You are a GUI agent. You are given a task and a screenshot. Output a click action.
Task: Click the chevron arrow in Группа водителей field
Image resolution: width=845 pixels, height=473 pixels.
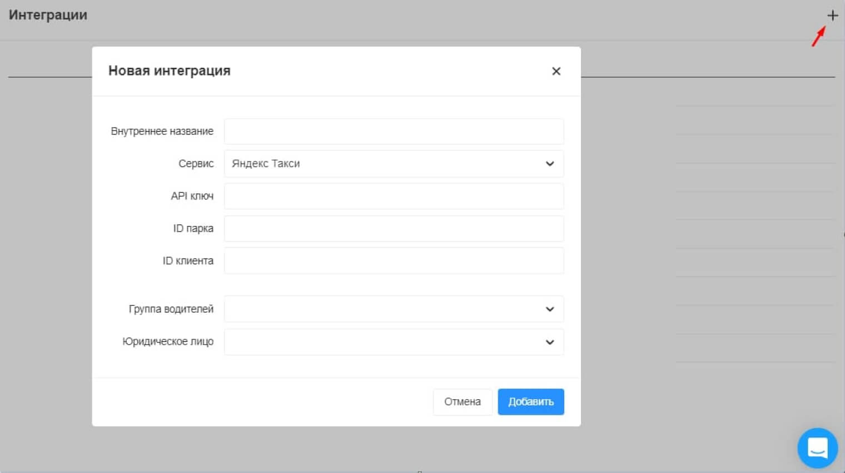tap(550, 309)
